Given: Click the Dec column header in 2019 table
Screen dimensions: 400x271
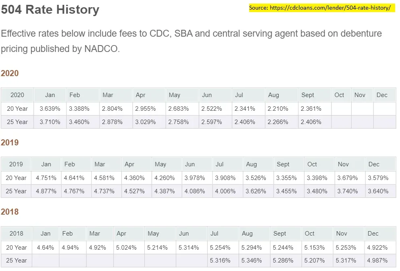Looking at the screenshot, I should (374, 164).
